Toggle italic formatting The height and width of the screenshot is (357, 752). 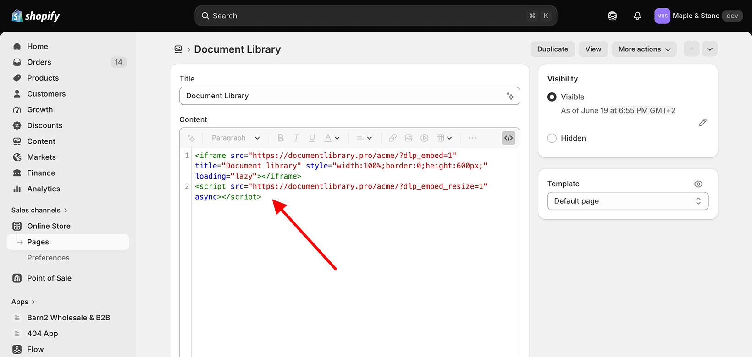click(x=296, y=138)
